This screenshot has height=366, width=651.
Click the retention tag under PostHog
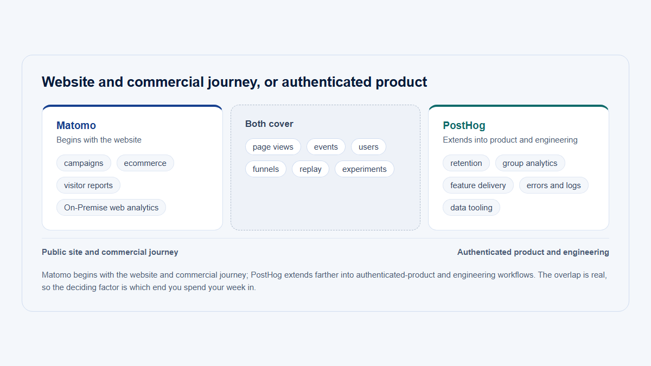click(x=466, y=163)
